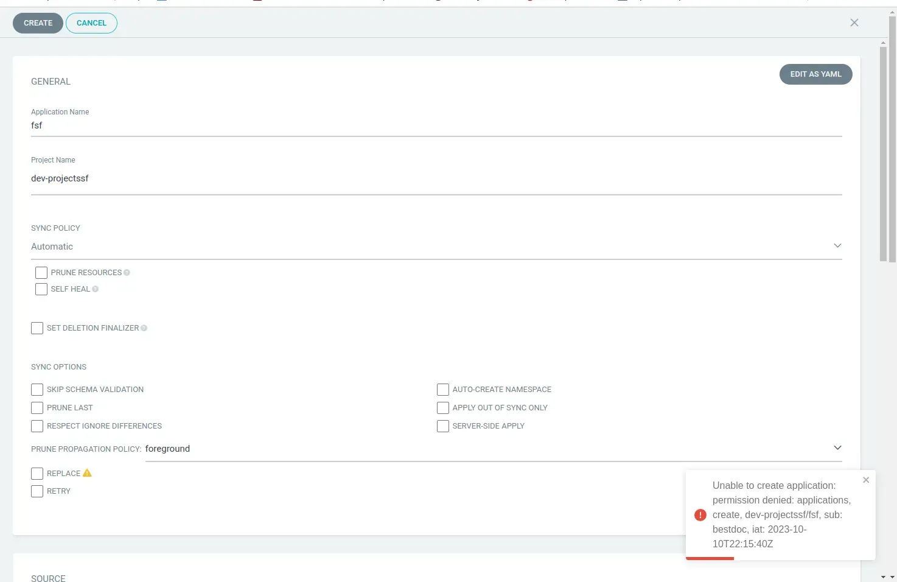
Task: Enable the Prune Resources checkbox
Action: 41,273
